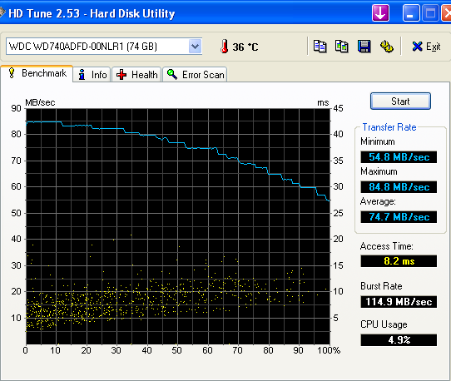Open the options wrench icon
Screen dimensions: 451x381
(x=387, y=47)
